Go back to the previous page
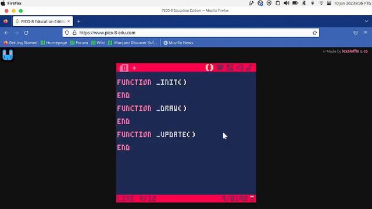 (6, 33)
